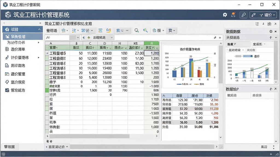This screenshot has height=157, width=280.
Task: Click the column chart icon above the right panel
Action: point(269,24)
